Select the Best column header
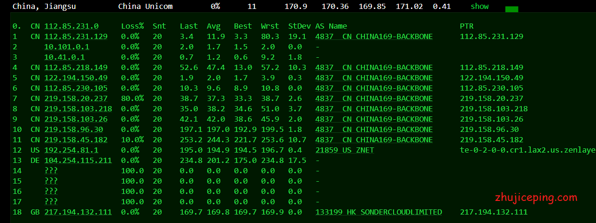 pos(243,26)
